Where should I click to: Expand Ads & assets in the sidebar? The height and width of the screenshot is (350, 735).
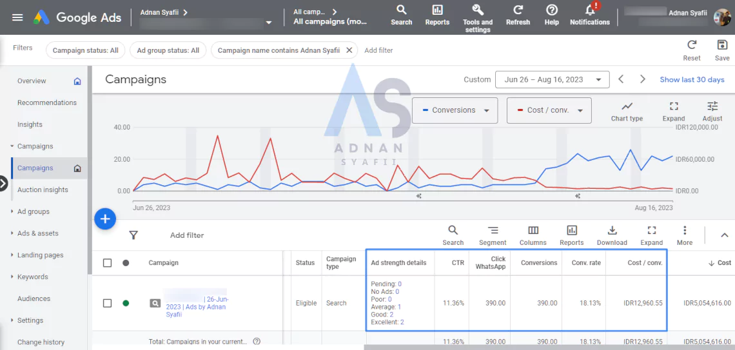tap(12, 233)
